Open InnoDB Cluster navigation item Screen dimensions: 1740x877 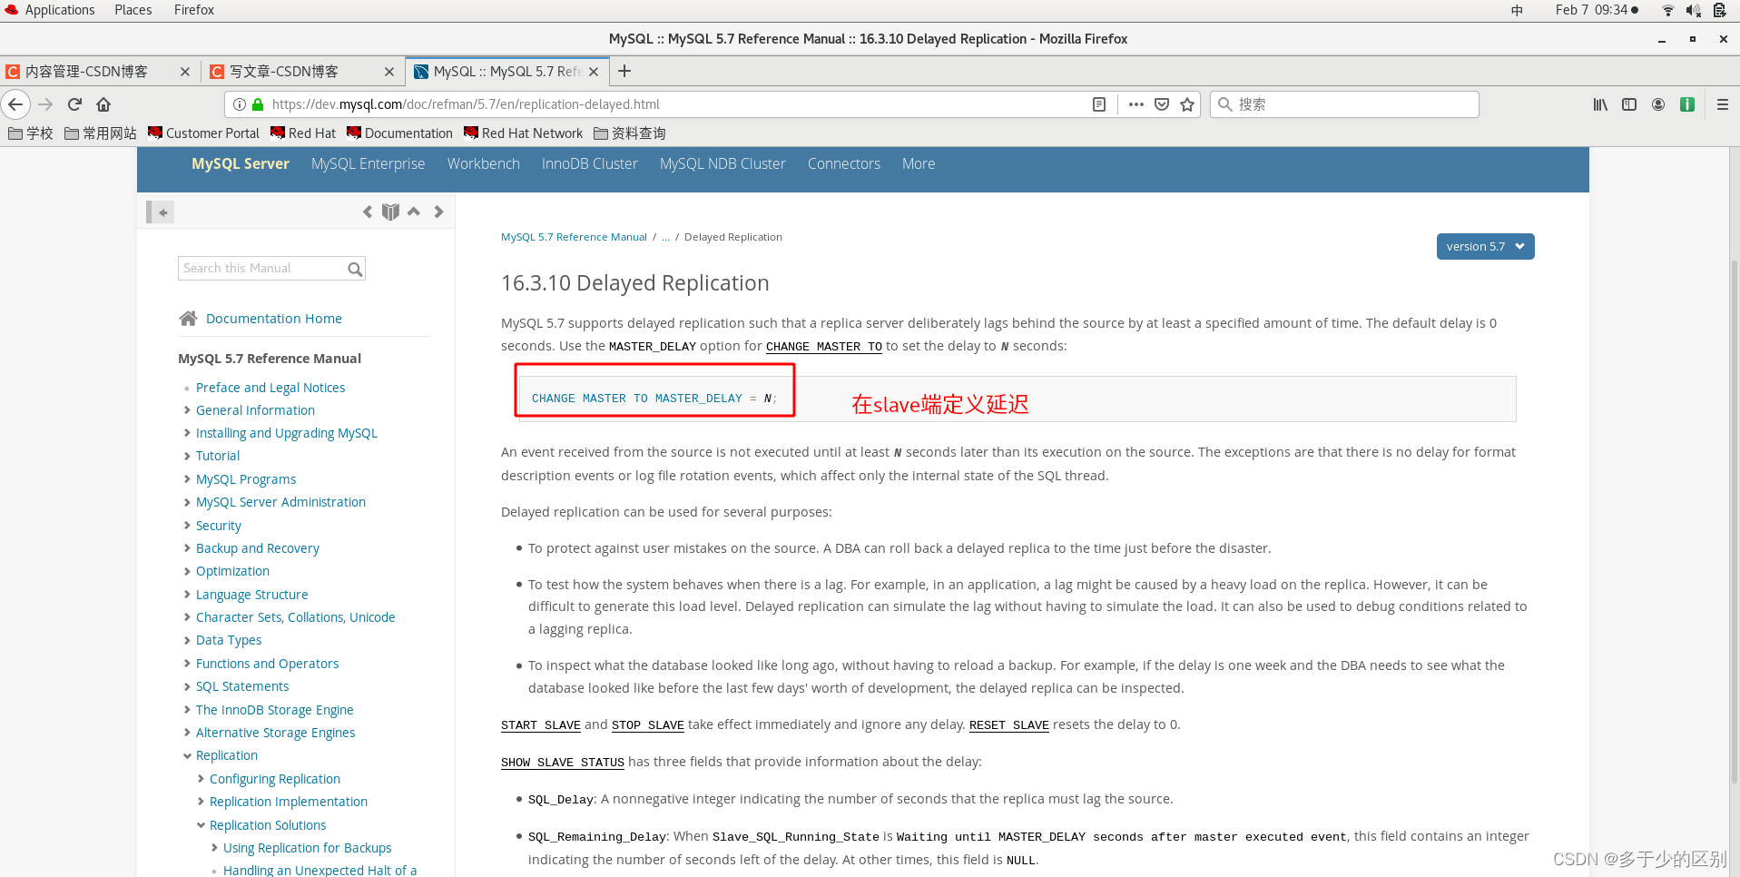(590, 163)
